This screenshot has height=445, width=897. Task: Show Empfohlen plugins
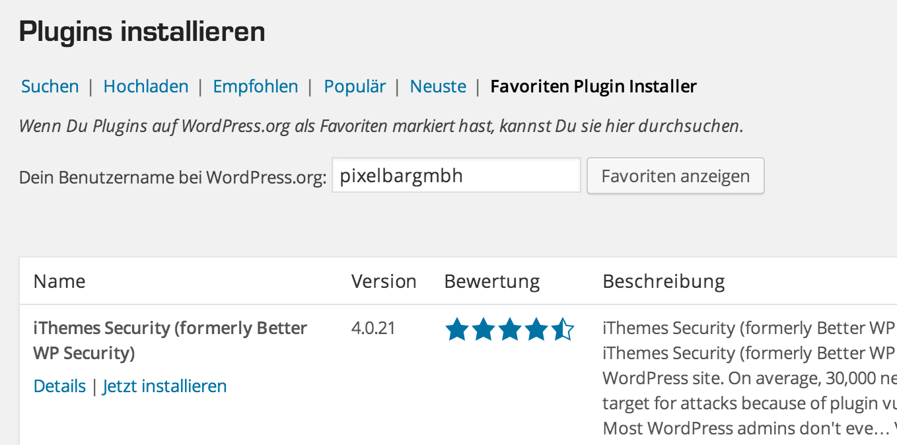(256, 86)
